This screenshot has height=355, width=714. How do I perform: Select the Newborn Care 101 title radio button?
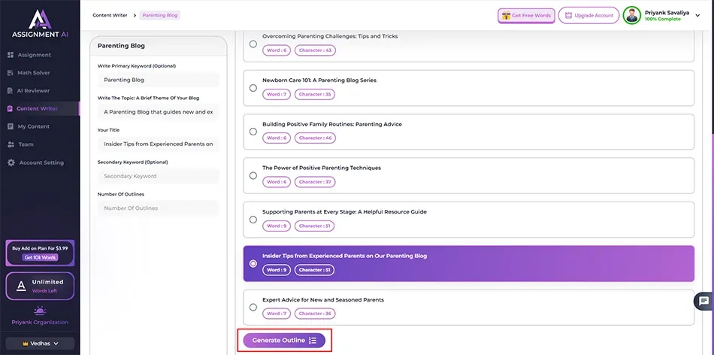coord(253,88)
